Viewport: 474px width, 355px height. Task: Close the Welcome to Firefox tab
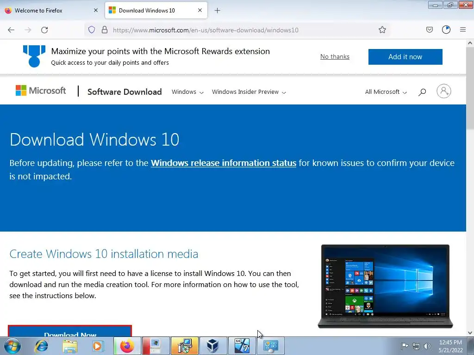[x=96, y=10]
